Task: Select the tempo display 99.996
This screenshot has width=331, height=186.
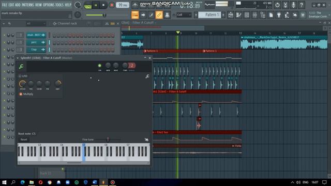Action: (122, 5)
